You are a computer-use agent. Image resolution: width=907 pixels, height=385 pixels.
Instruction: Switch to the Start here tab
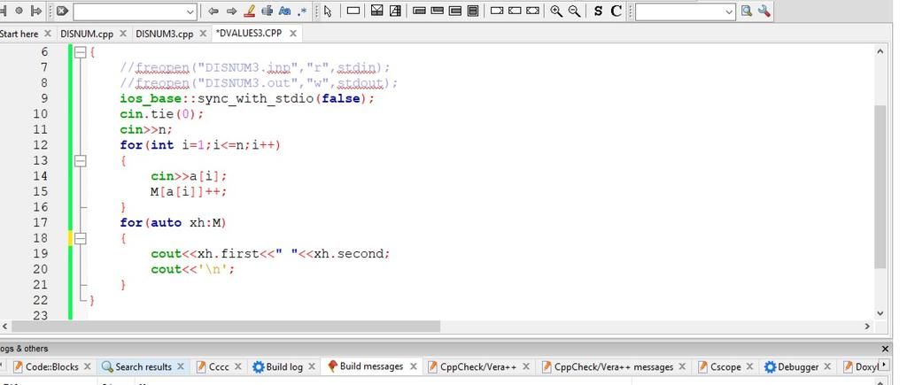[x=19, y=34]
